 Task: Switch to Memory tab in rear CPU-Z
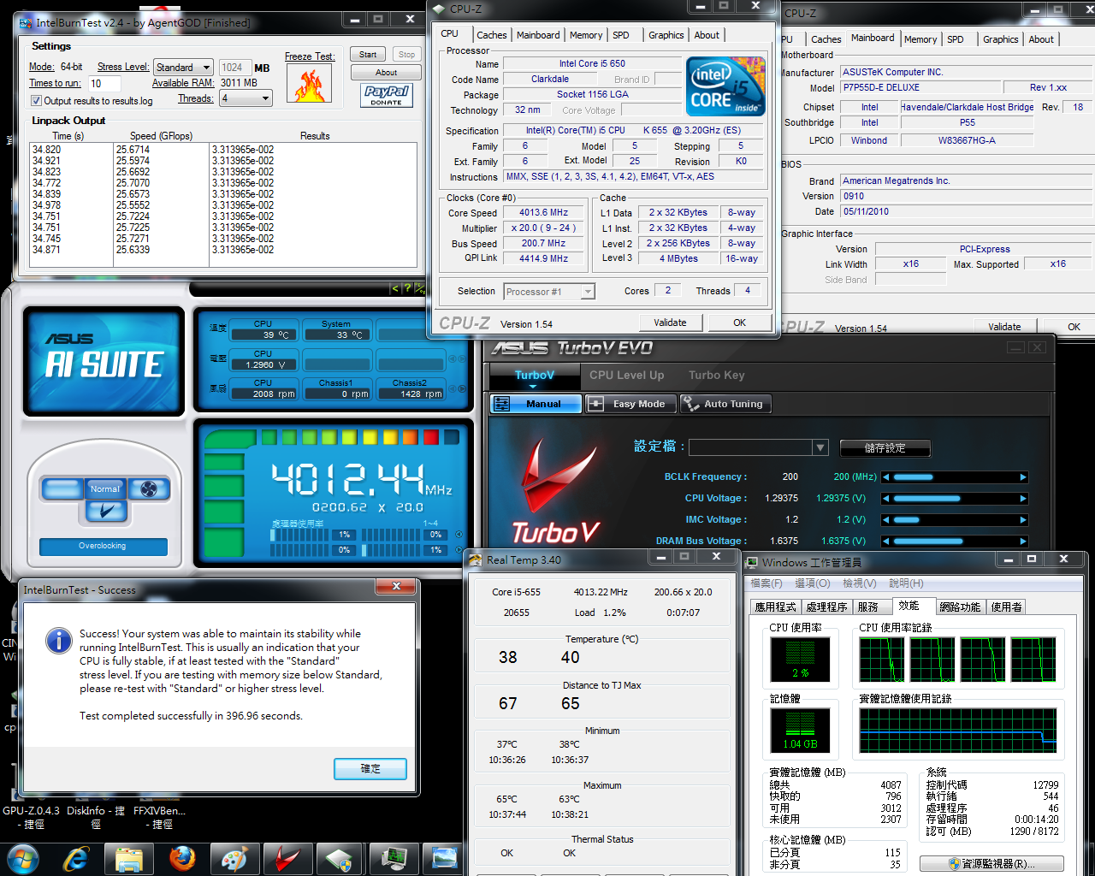click(920, 39)
